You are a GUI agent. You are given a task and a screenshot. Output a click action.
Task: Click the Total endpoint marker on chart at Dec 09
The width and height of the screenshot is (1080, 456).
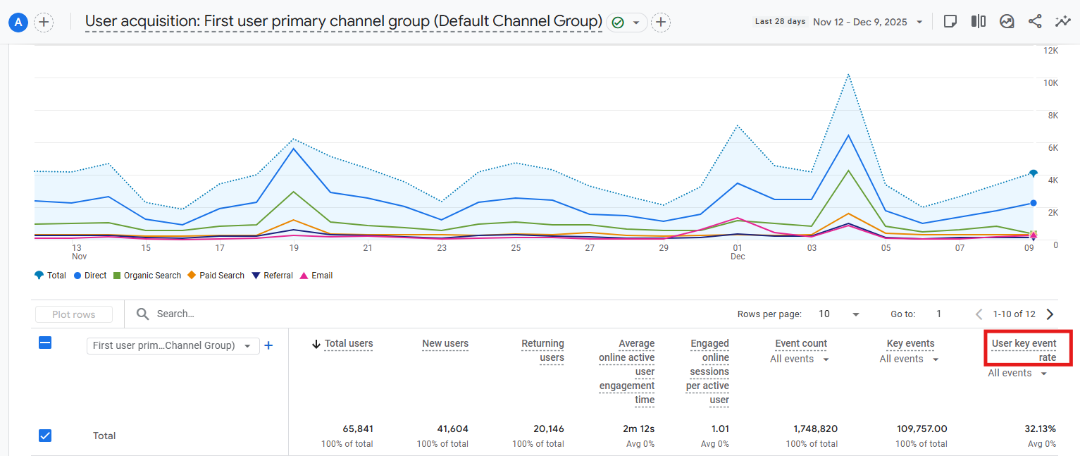coord(1034,173)
